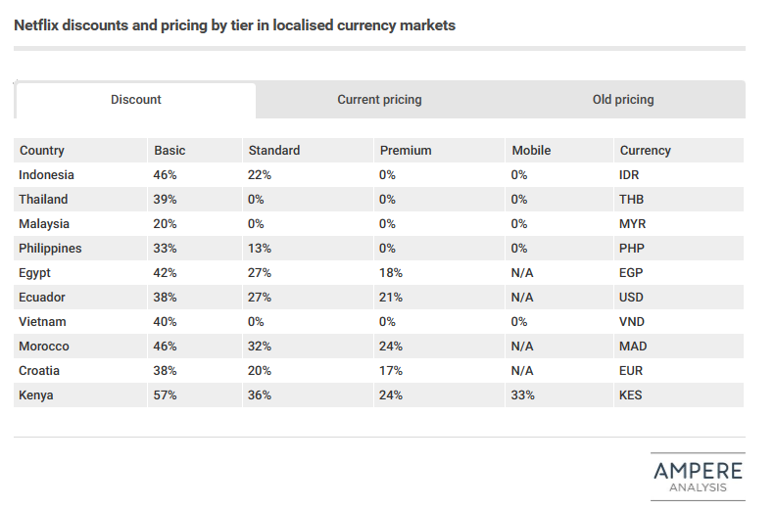The width and height of the screenshot is (775, 510).
Task: Select the Kenya country cell
Action: pos(80,394)
